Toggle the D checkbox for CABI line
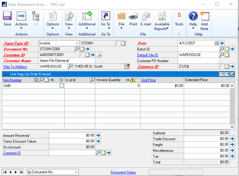The width and height of the screenshot is (239, 176). (62, 86)
